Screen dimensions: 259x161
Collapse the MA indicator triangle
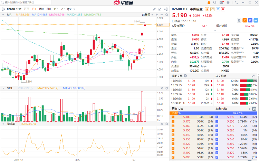point(3,15)
